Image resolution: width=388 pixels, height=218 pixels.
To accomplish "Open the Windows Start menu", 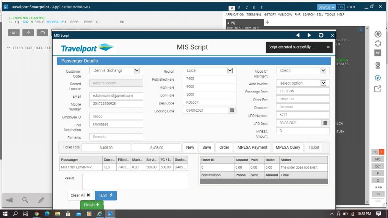I will click(x=5, y=213).
